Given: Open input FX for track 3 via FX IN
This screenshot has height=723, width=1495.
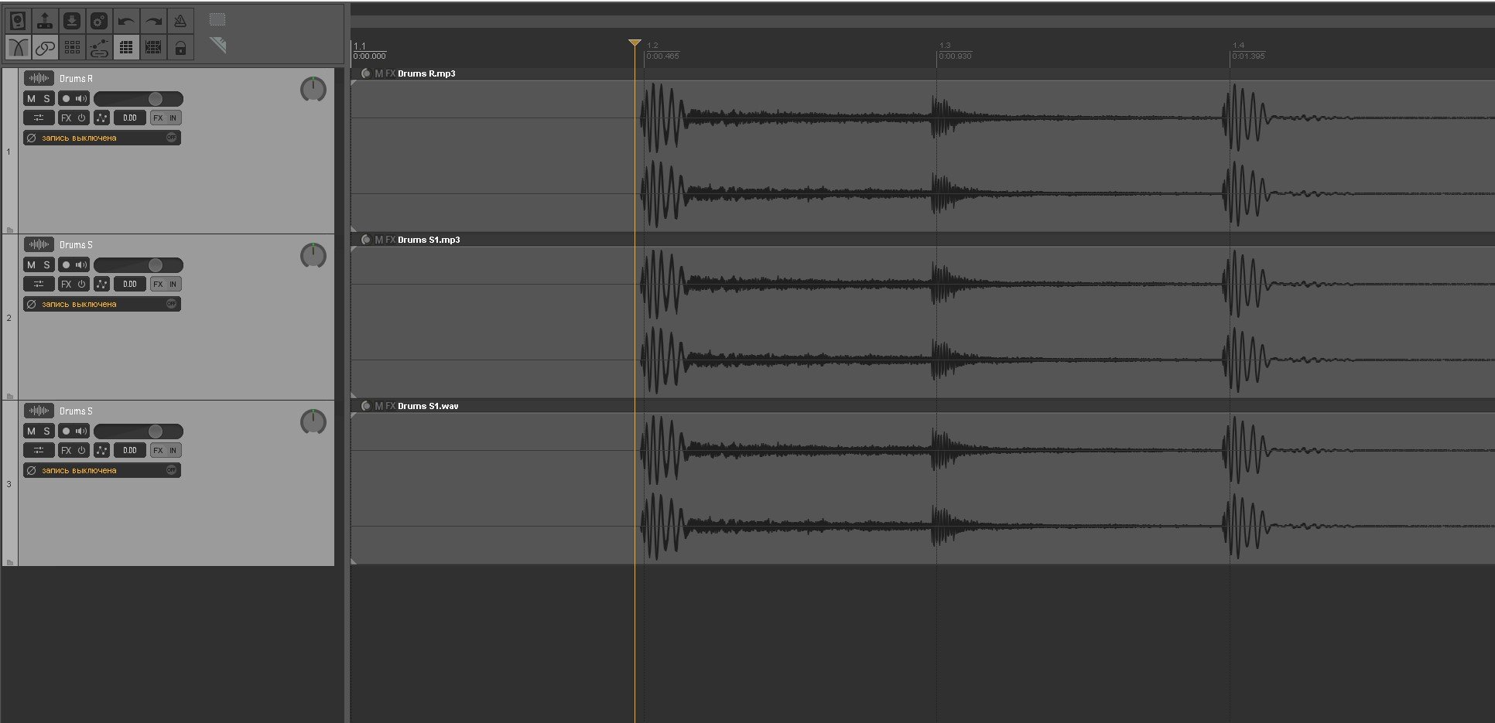Looking at the screenshot, I should 166,450.
